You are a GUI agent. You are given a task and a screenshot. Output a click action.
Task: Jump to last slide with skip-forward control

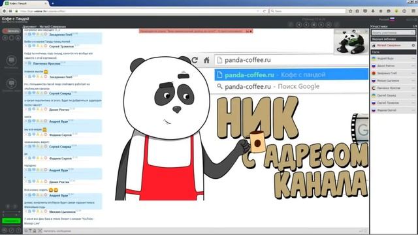pyautogui.click(x=329, y=25)
